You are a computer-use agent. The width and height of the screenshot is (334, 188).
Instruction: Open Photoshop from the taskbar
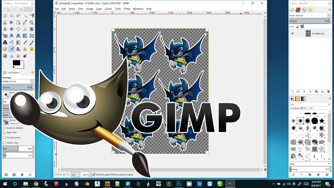179,184
